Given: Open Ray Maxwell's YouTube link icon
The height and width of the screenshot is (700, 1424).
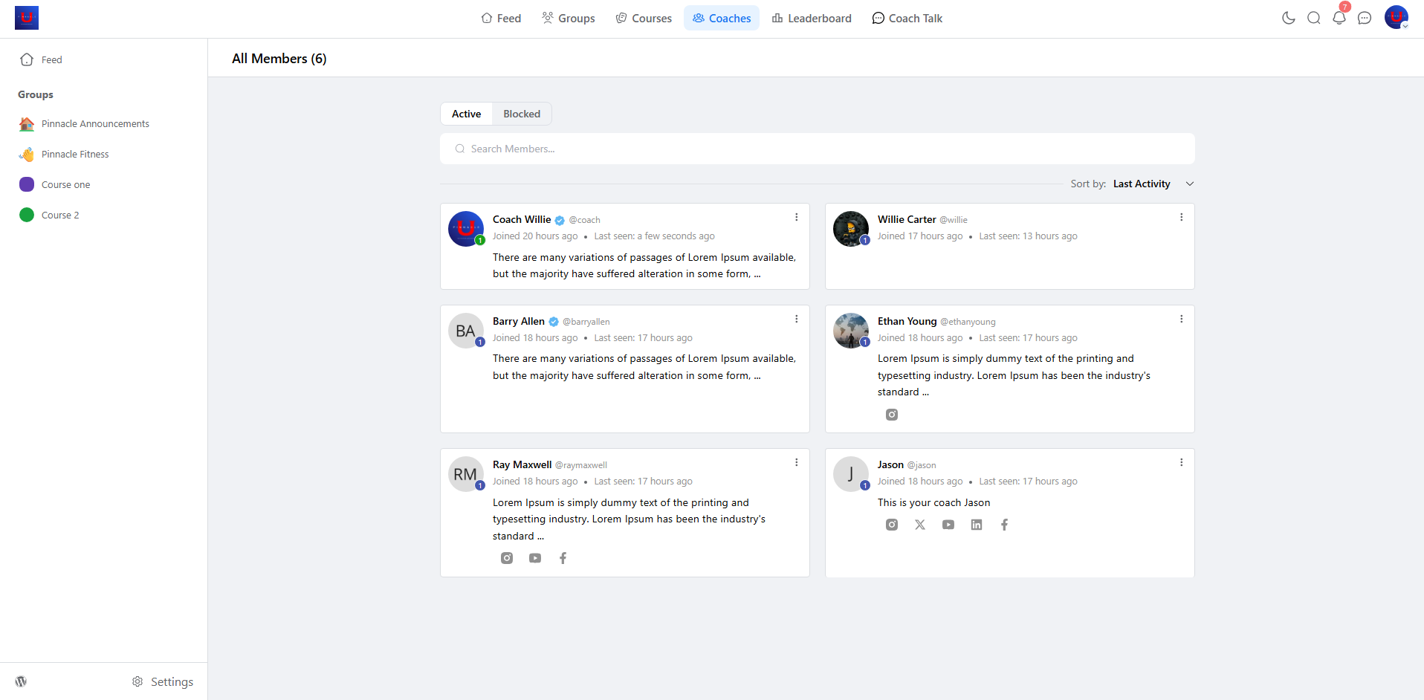Looking at the screenshot, I should [534, 558].
